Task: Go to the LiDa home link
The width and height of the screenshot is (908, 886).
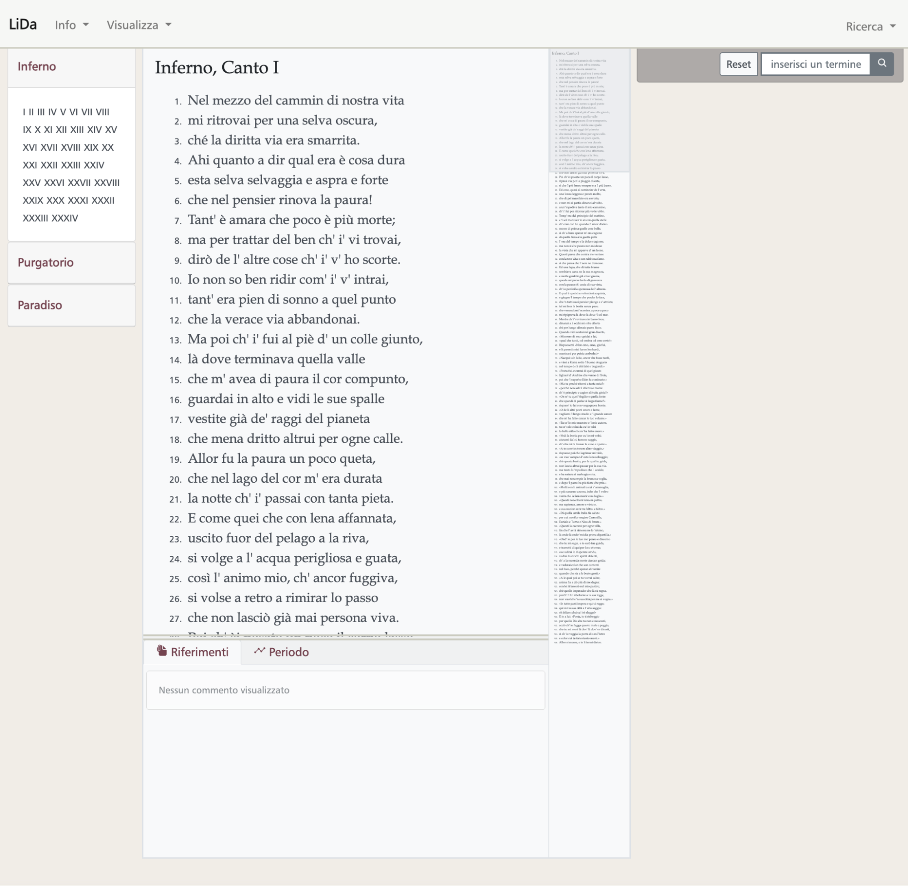Action: pyautogui.click(x=23, y=24)
